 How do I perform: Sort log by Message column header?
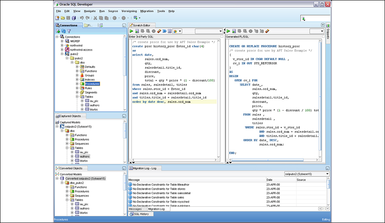[197, 180]
